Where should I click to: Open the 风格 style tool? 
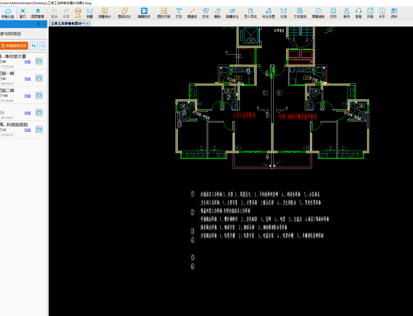[x=370, y=13]
